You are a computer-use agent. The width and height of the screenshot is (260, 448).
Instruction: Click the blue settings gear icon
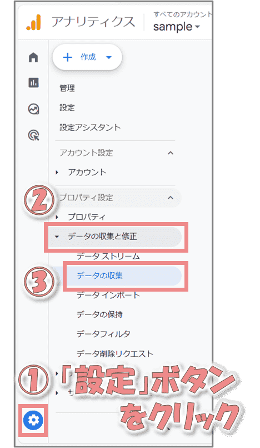[33, 420]
